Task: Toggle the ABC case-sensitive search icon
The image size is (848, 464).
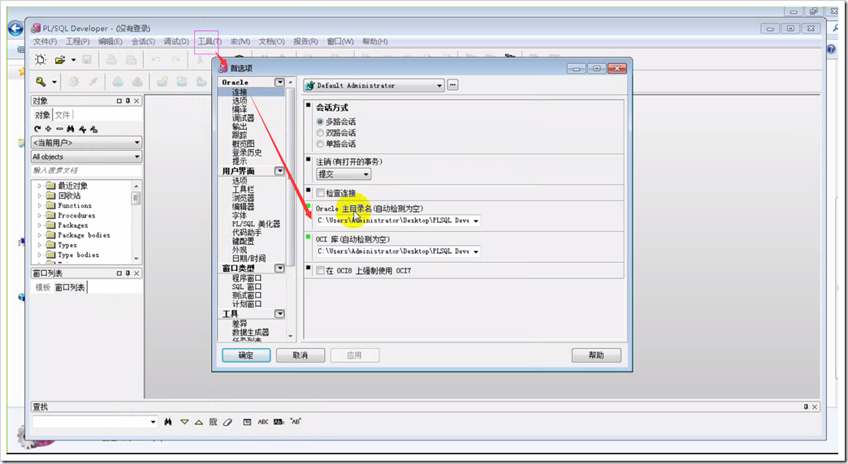Action: tap(263, 422)
